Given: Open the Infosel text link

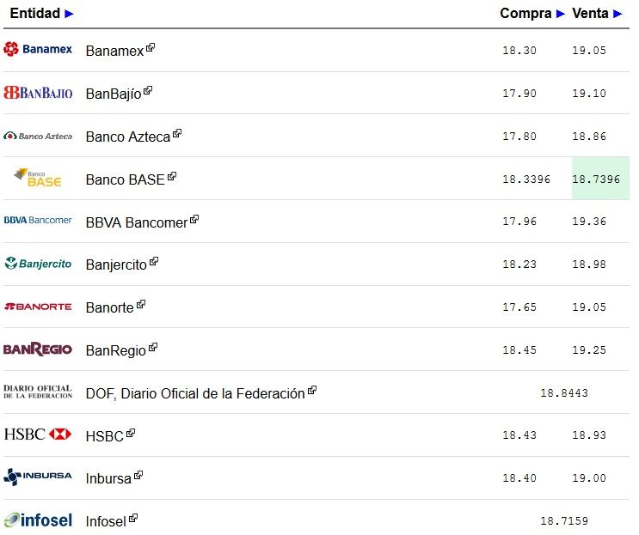Looking at the screenshot, I should point(106,521).
